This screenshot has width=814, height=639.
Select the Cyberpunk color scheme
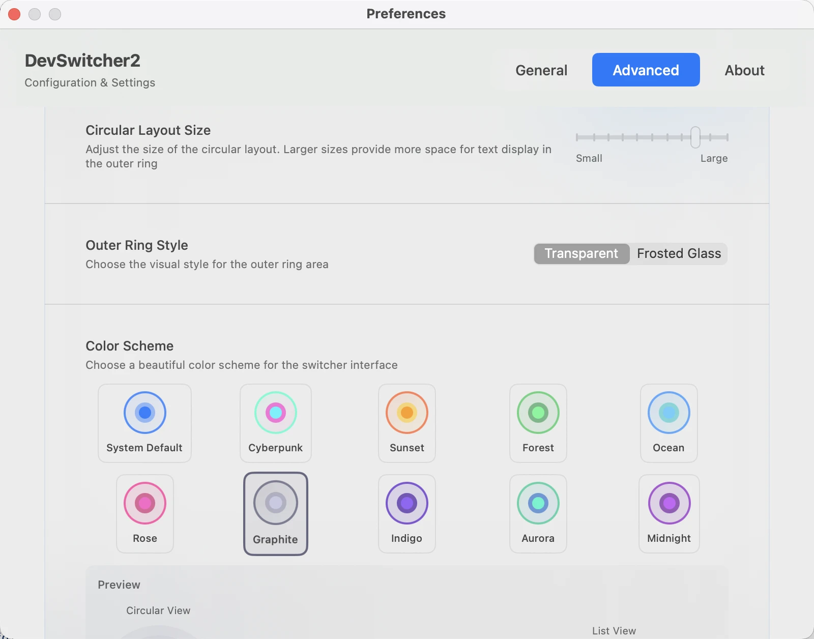(x=275, y=423)
